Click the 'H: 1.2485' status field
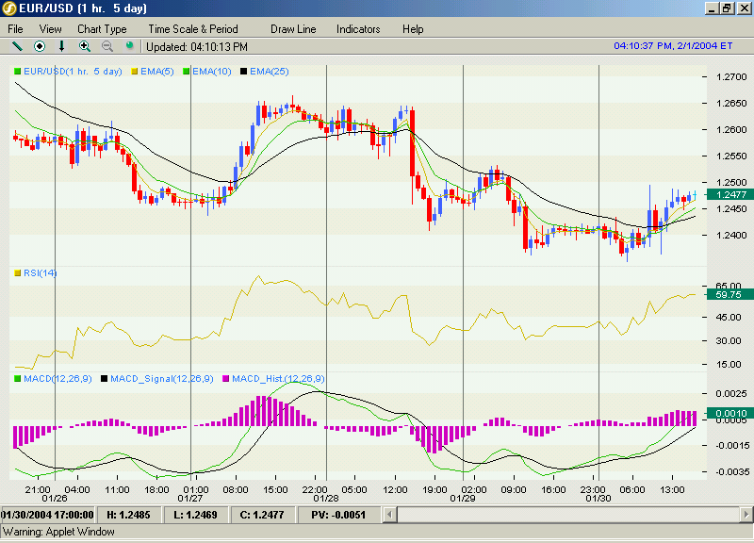Viewport: 754px width, 543px height. click(128, 515)
